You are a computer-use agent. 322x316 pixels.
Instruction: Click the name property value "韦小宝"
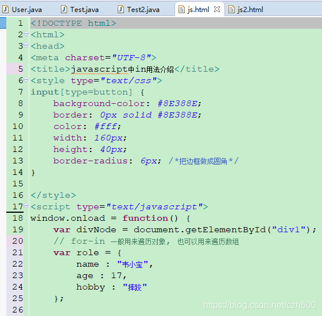tap(133, 264)
